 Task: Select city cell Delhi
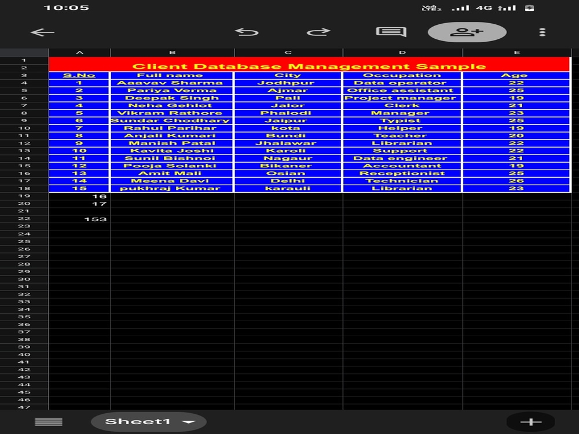click(288, 181)
